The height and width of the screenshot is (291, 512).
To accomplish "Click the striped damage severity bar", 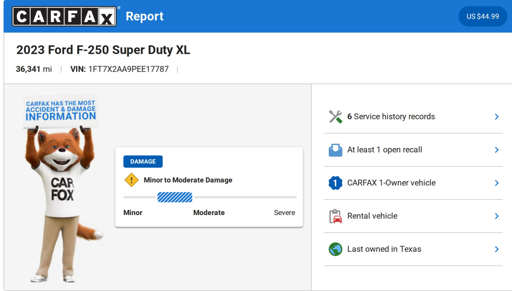I will pos(175,197).
